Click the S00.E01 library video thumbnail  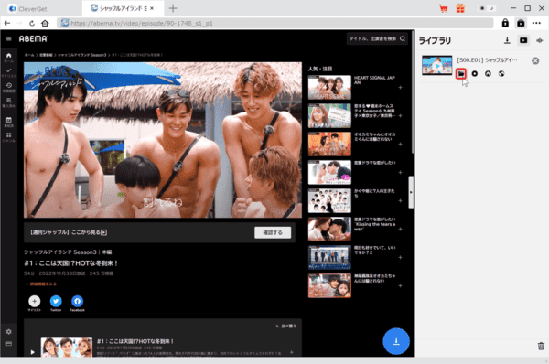click(437, 65)
